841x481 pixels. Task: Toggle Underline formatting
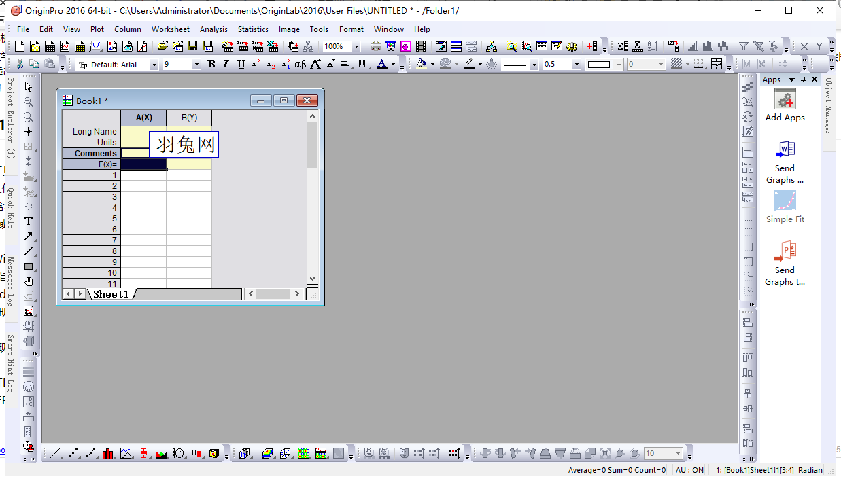(x=241, y=64)
